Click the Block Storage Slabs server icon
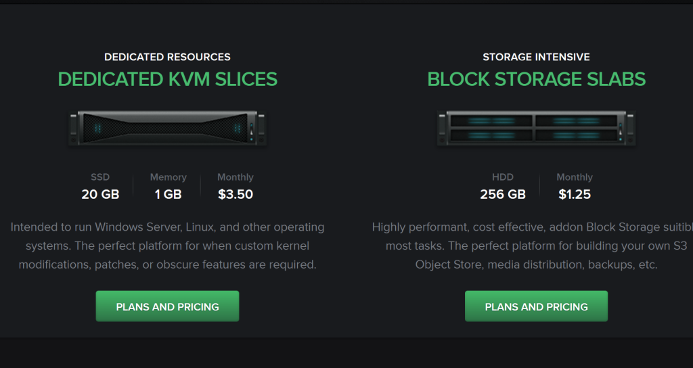Viewport: 693px width, 368px height. 536,128
